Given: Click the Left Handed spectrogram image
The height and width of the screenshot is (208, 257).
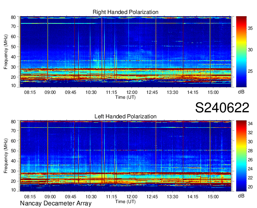Looking at the screenshot, I should (x=125, y=156).
